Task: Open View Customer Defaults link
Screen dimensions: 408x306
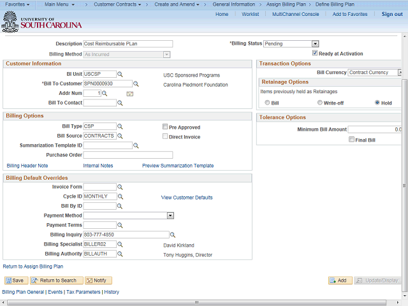Action: [187, 198]
